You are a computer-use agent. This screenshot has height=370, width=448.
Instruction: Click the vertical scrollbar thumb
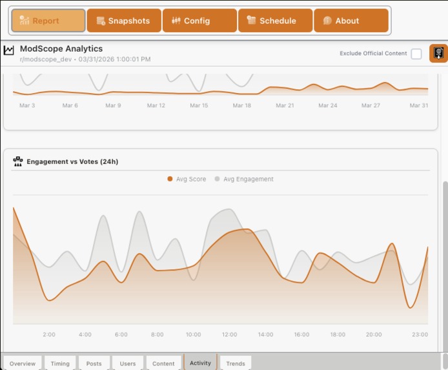click(x=445, y=267)
